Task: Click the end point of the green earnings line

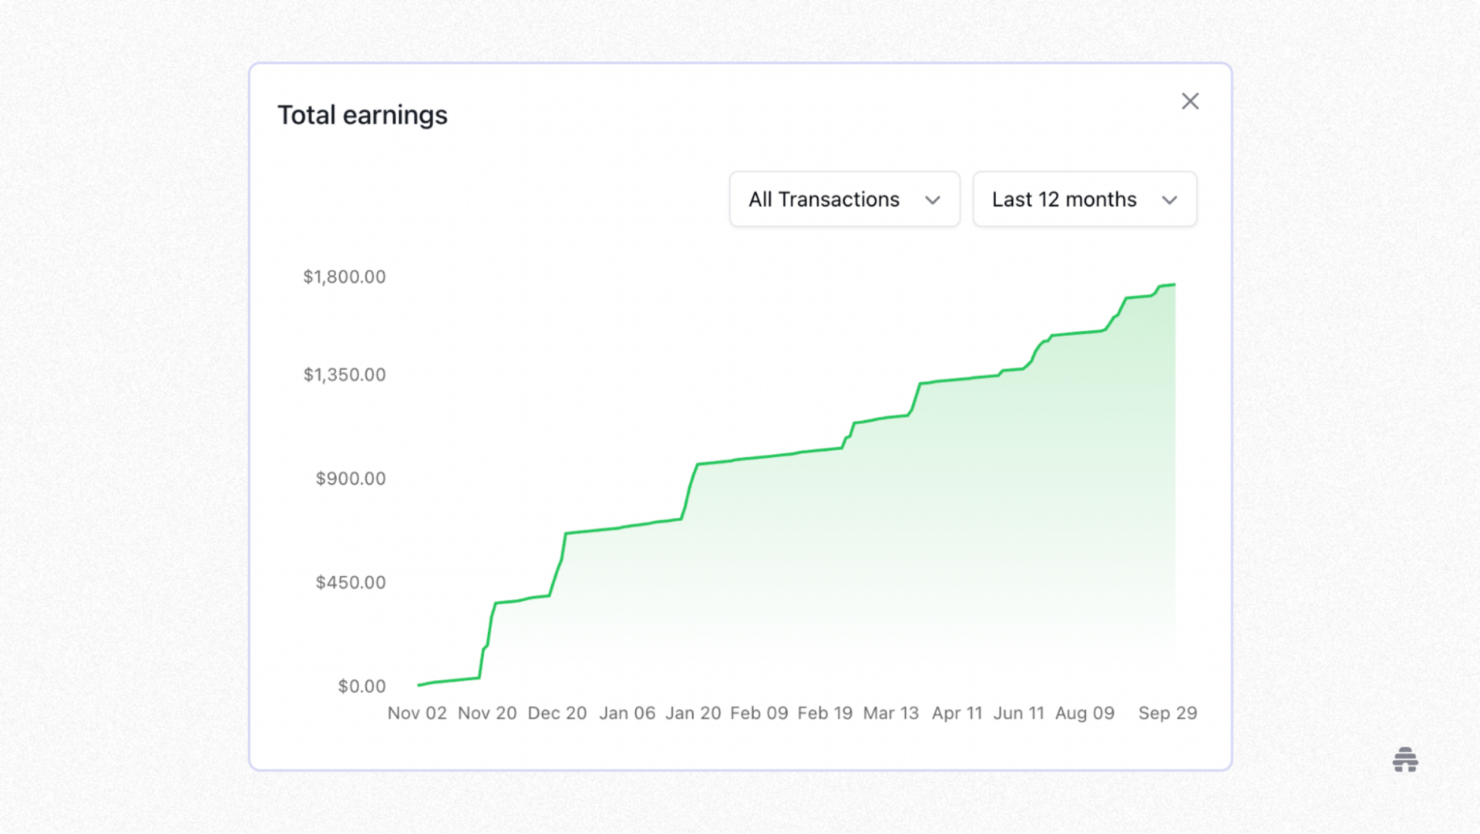Action: pos(1174,285)
